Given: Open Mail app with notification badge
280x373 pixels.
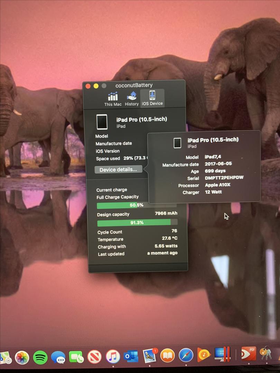Looking at the screenshot, I should click(150, 356).
